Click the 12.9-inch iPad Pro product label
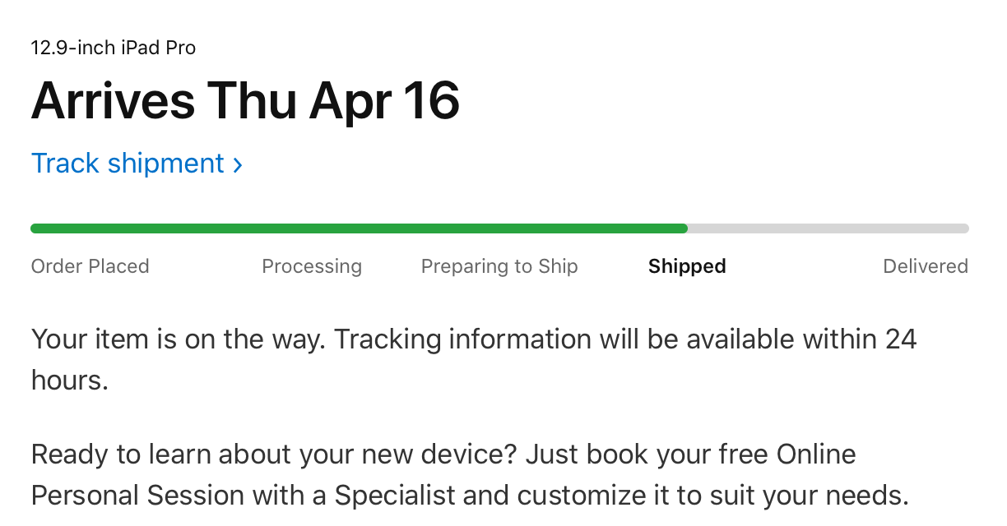1007x526 pixels. point(114,48)
